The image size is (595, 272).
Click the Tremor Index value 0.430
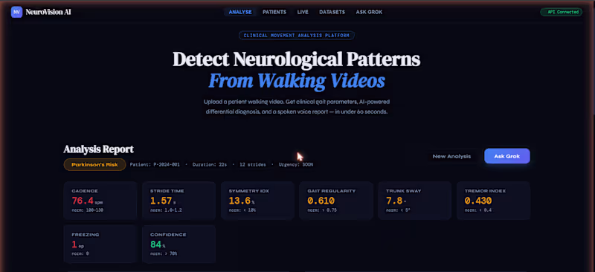[x=478, y=201]
